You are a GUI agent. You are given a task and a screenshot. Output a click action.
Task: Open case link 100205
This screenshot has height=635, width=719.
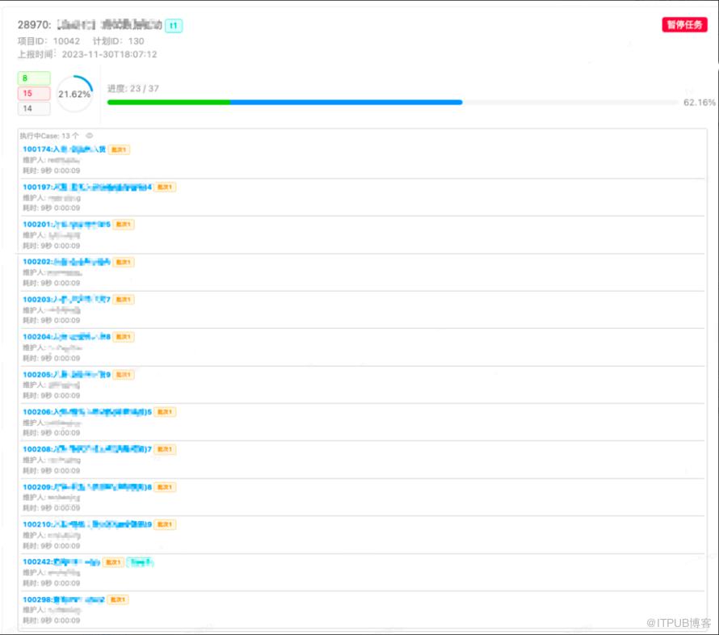tap(66, 375)
